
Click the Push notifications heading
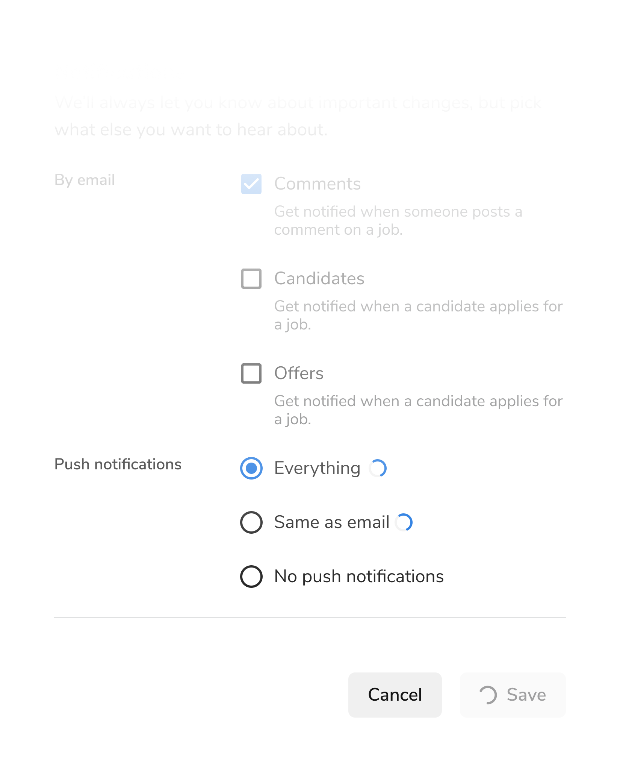(118, 464)
